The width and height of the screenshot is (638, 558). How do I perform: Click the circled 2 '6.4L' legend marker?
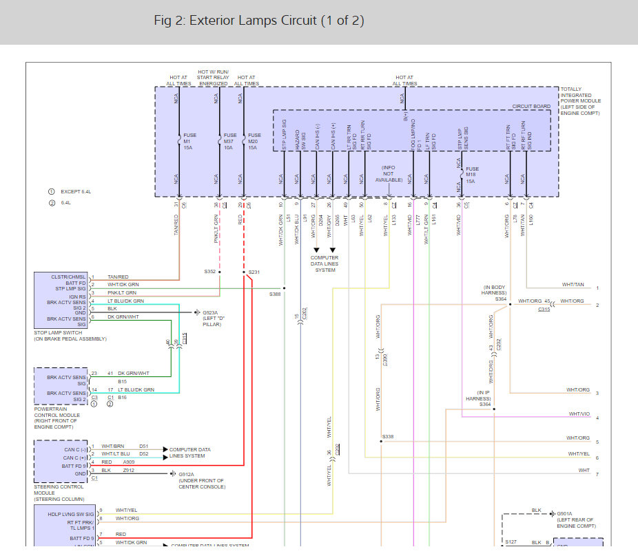(52, 203)
